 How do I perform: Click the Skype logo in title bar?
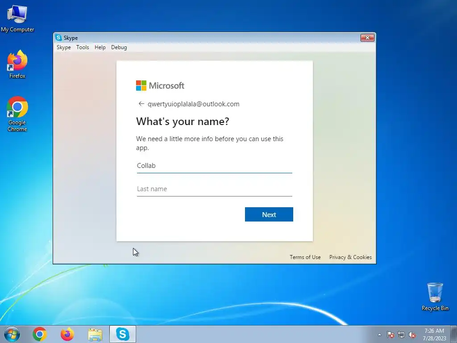[x=58, y=38]
